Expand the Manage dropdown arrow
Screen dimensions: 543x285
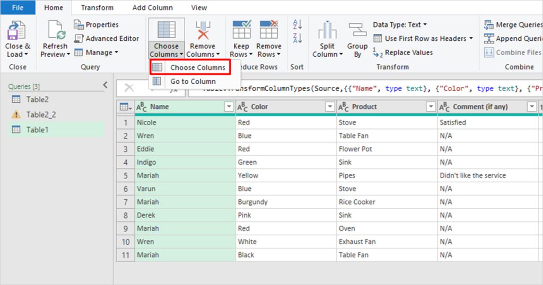pos(116,52)
